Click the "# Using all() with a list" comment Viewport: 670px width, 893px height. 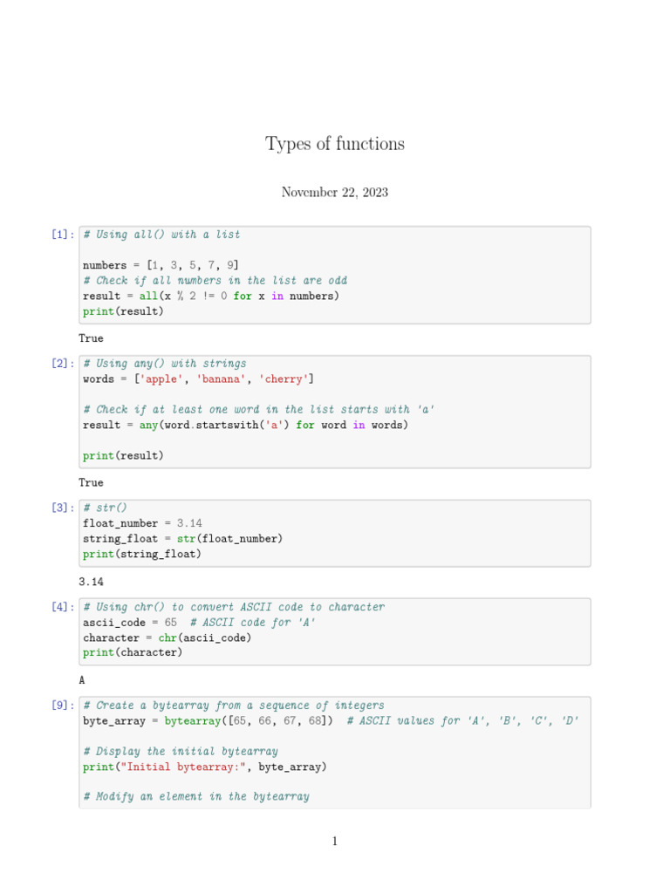[161, 235]
